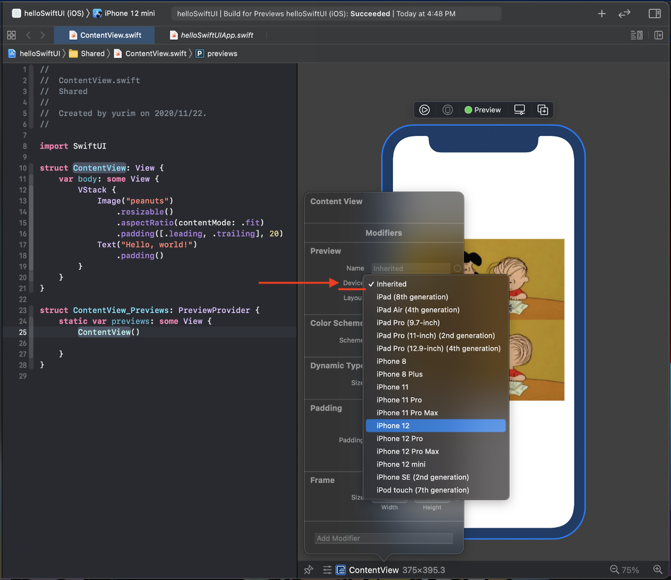Select iPhone 8 Plus
This screenshot has height=580, width=671.
coord(436,374)
